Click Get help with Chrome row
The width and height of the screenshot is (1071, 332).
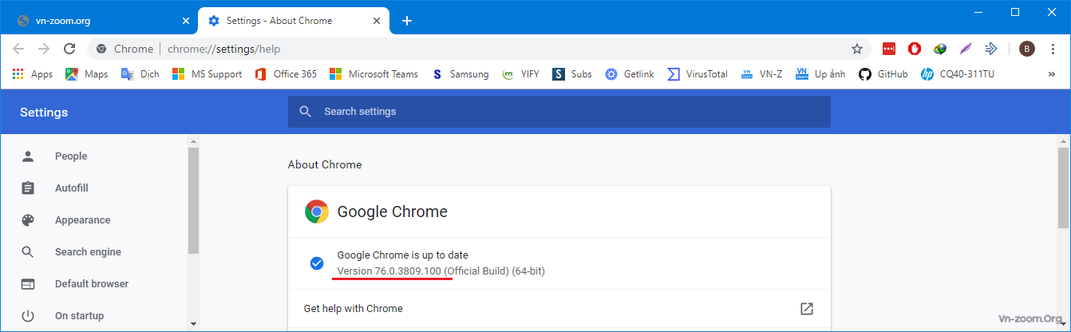point(559,309)
